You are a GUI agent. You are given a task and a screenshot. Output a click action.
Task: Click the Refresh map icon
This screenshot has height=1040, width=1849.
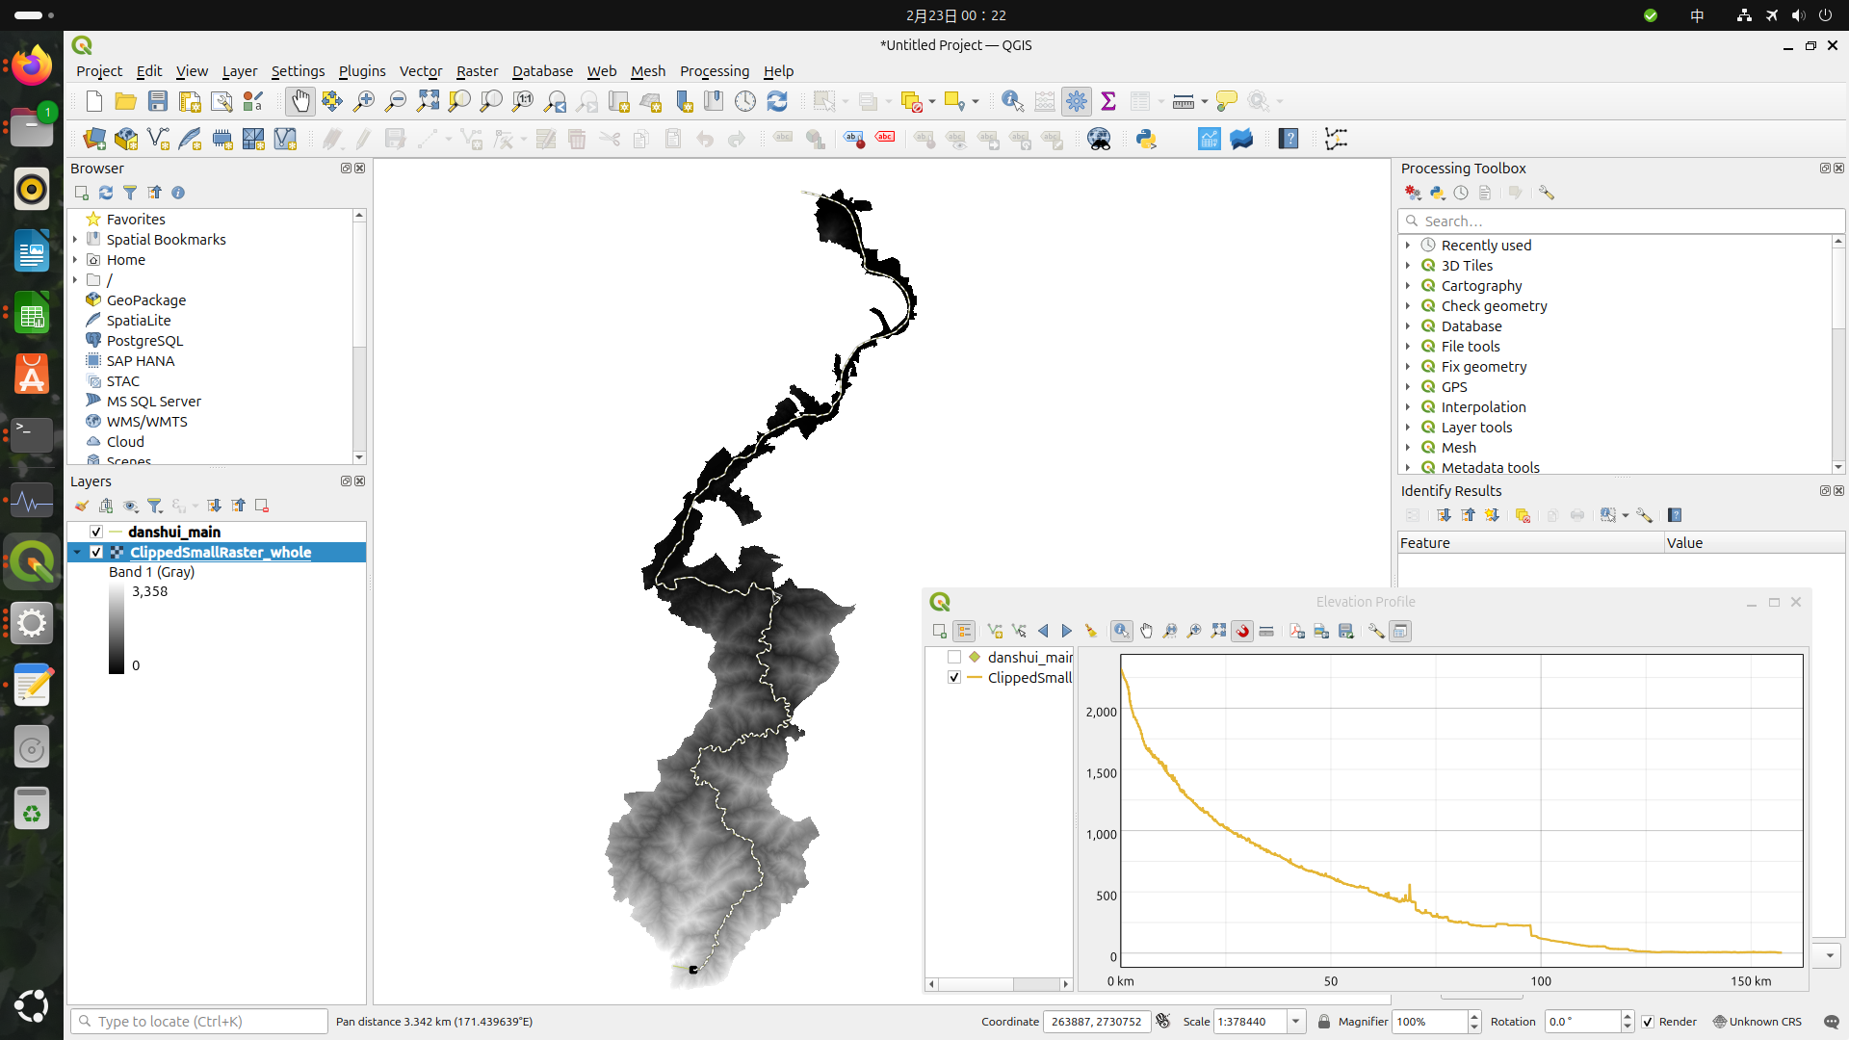[777, 101]
